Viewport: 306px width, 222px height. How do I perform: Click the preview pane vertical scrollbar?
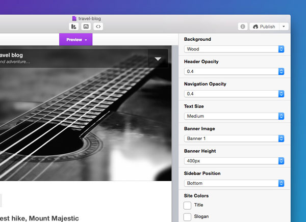pos(175,134)
